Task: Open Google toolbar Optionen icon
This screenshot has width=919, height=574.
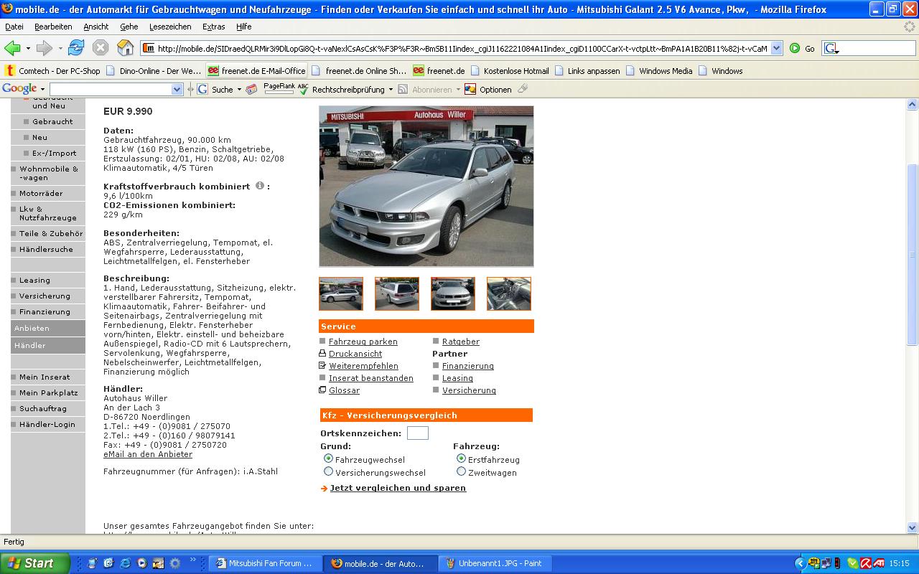Action: (470, 90)
